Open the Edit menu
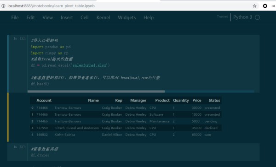 (x=30, y=17)
